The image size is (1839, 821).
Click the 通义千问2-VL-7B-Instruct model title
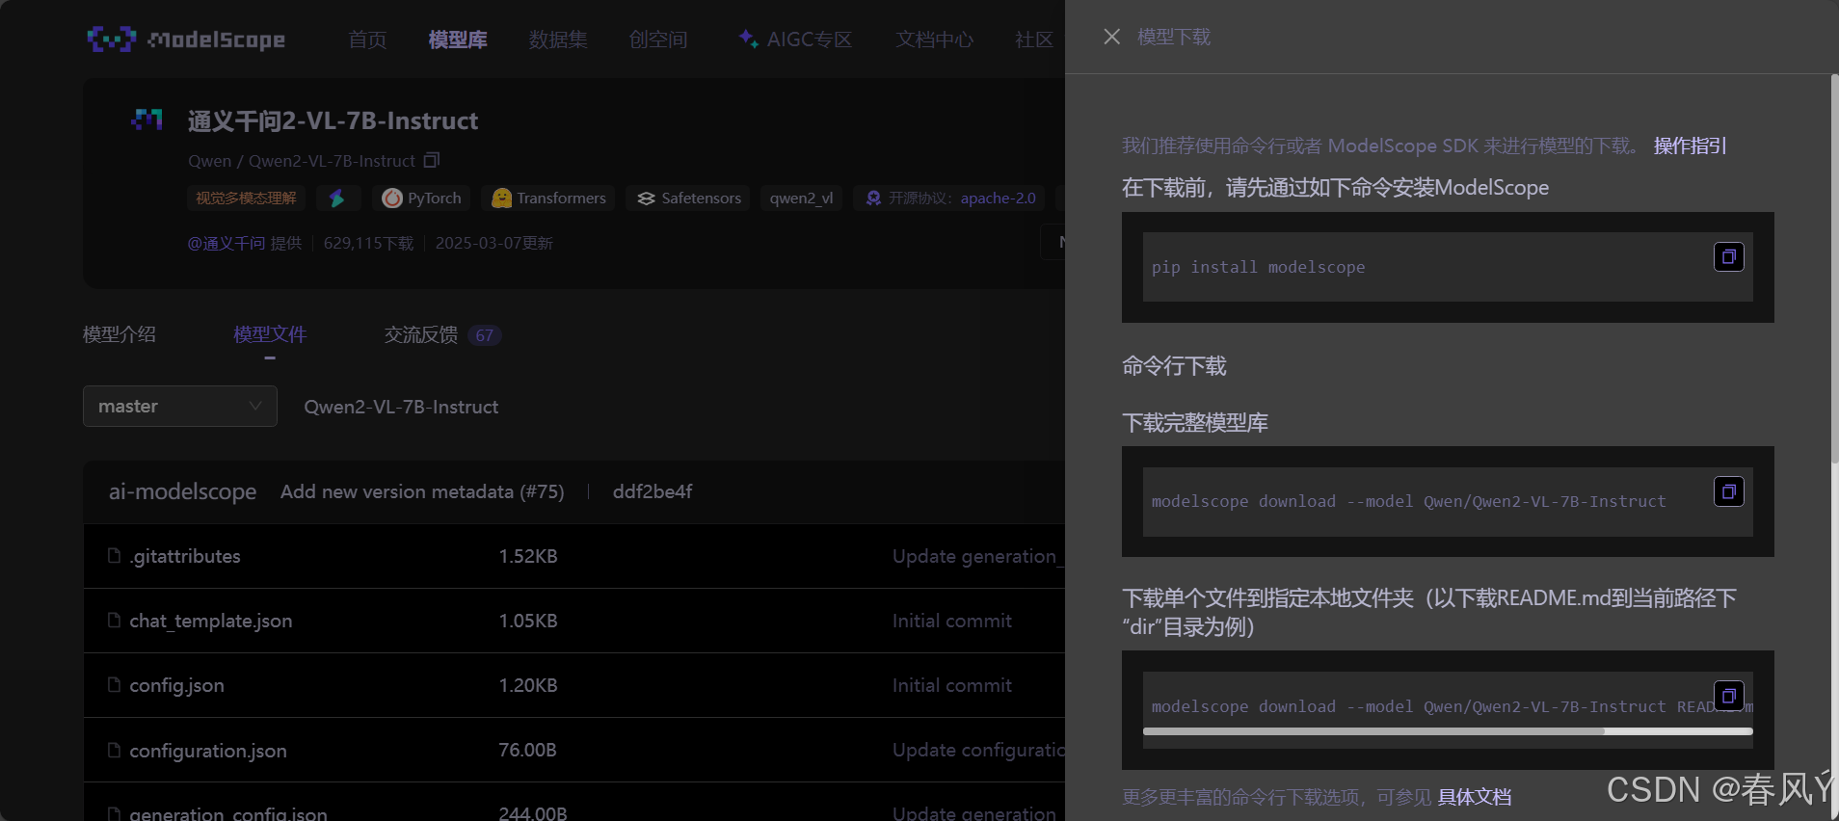tap(333, 120)
